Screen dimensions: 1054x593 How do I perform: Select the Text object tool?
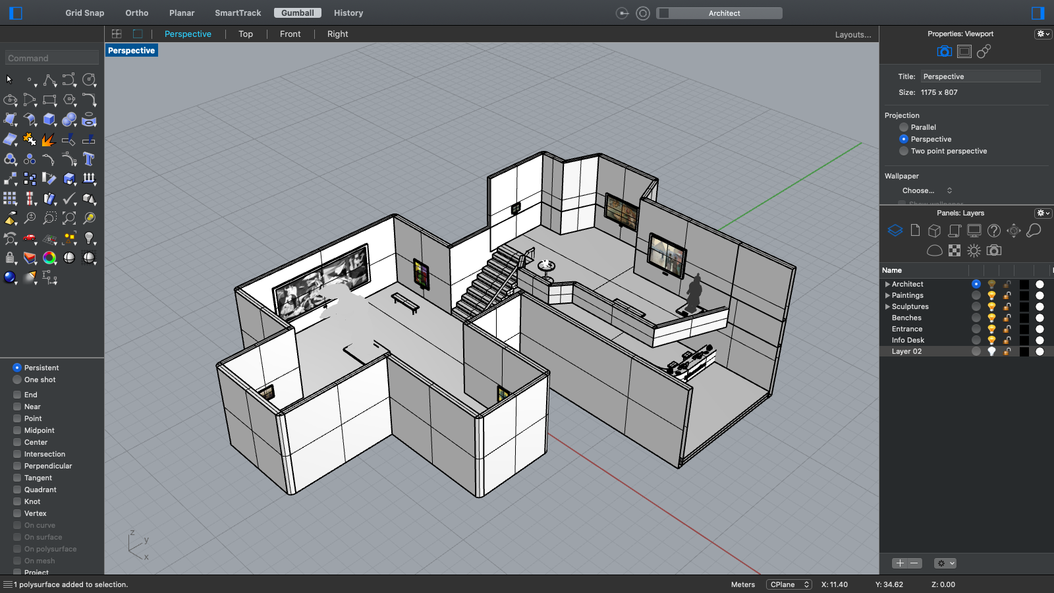point(89,159)
